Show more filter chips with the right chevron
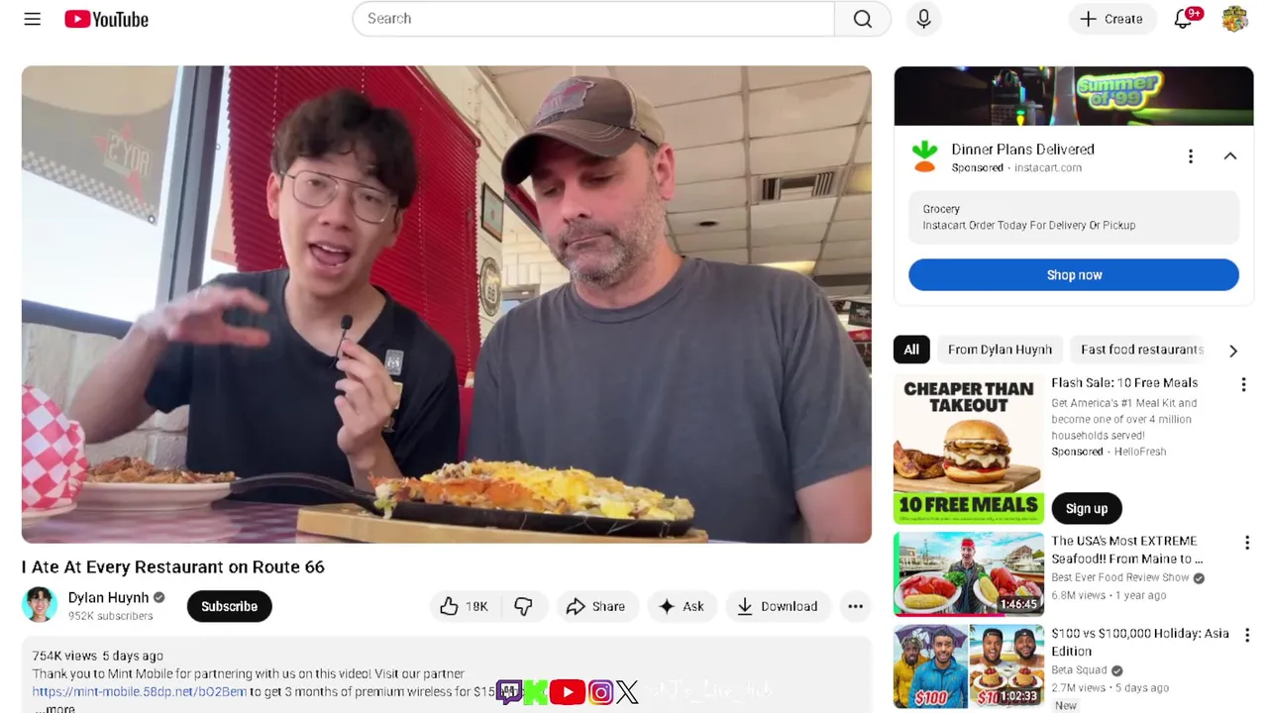This screenshot has height=713, width=1268. (1232, 351)
